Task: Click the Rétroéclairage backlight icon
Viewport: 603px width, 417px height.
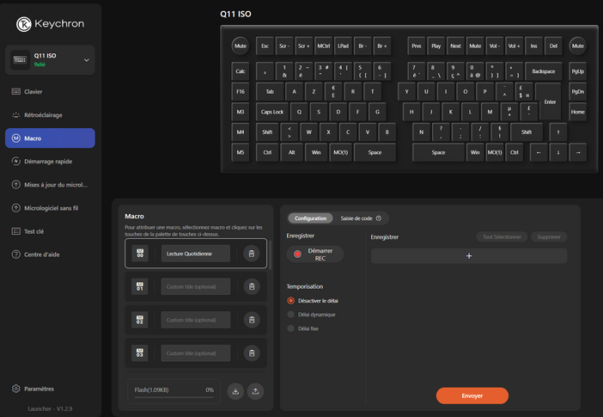Action: [x=15, y=114]
